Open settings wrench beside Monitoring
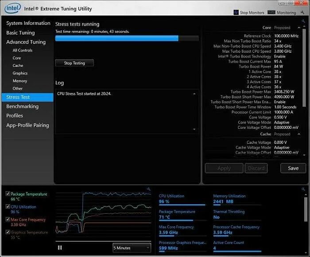 coord(302,12)
